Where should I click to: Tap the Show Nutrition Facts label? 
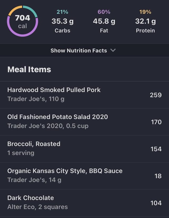pyautogui.click(x=79, y=51)
